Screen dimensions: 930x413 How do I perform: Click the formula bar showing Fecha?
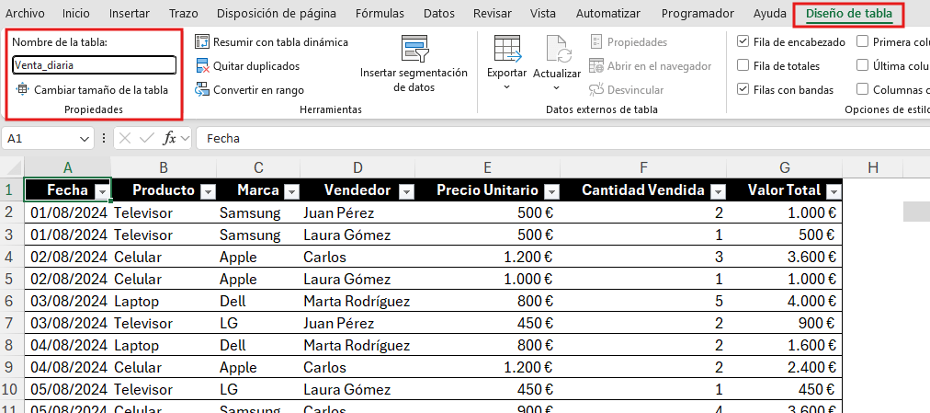click(x=562, y=138)
